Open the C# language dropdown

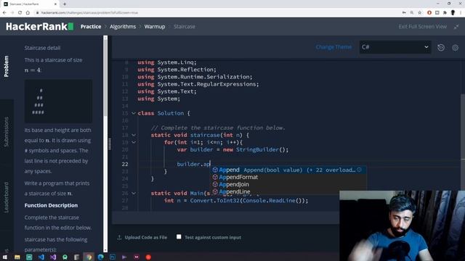395,47
